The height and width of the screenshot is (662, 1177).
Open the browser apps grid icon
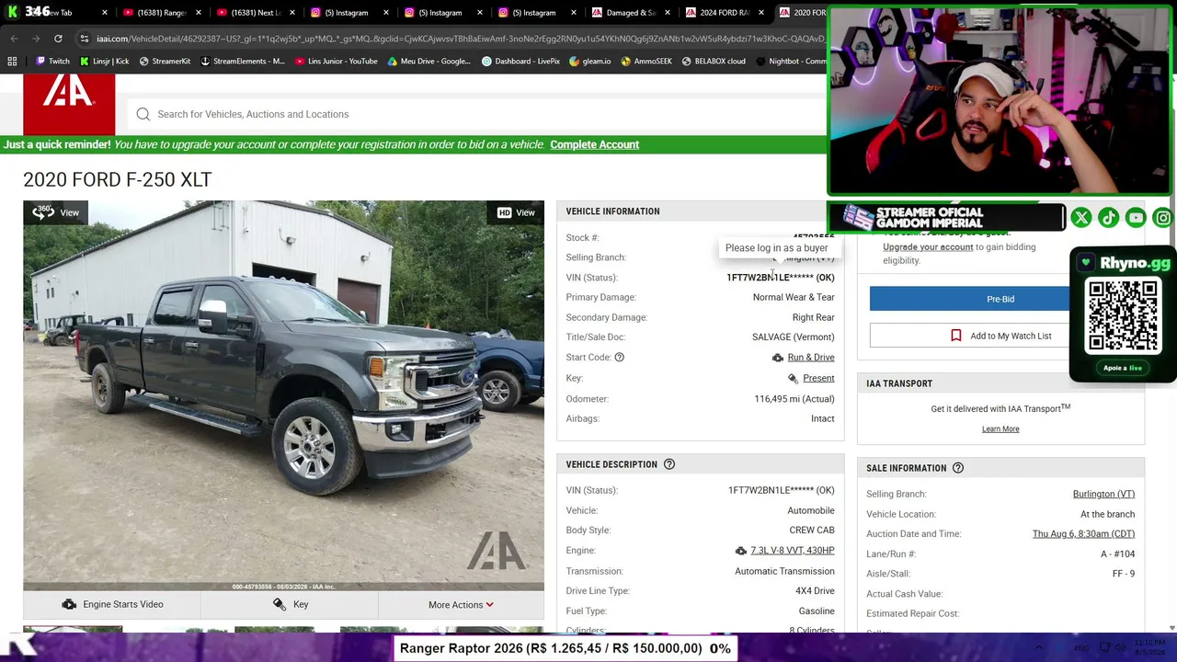click(12, 62)
